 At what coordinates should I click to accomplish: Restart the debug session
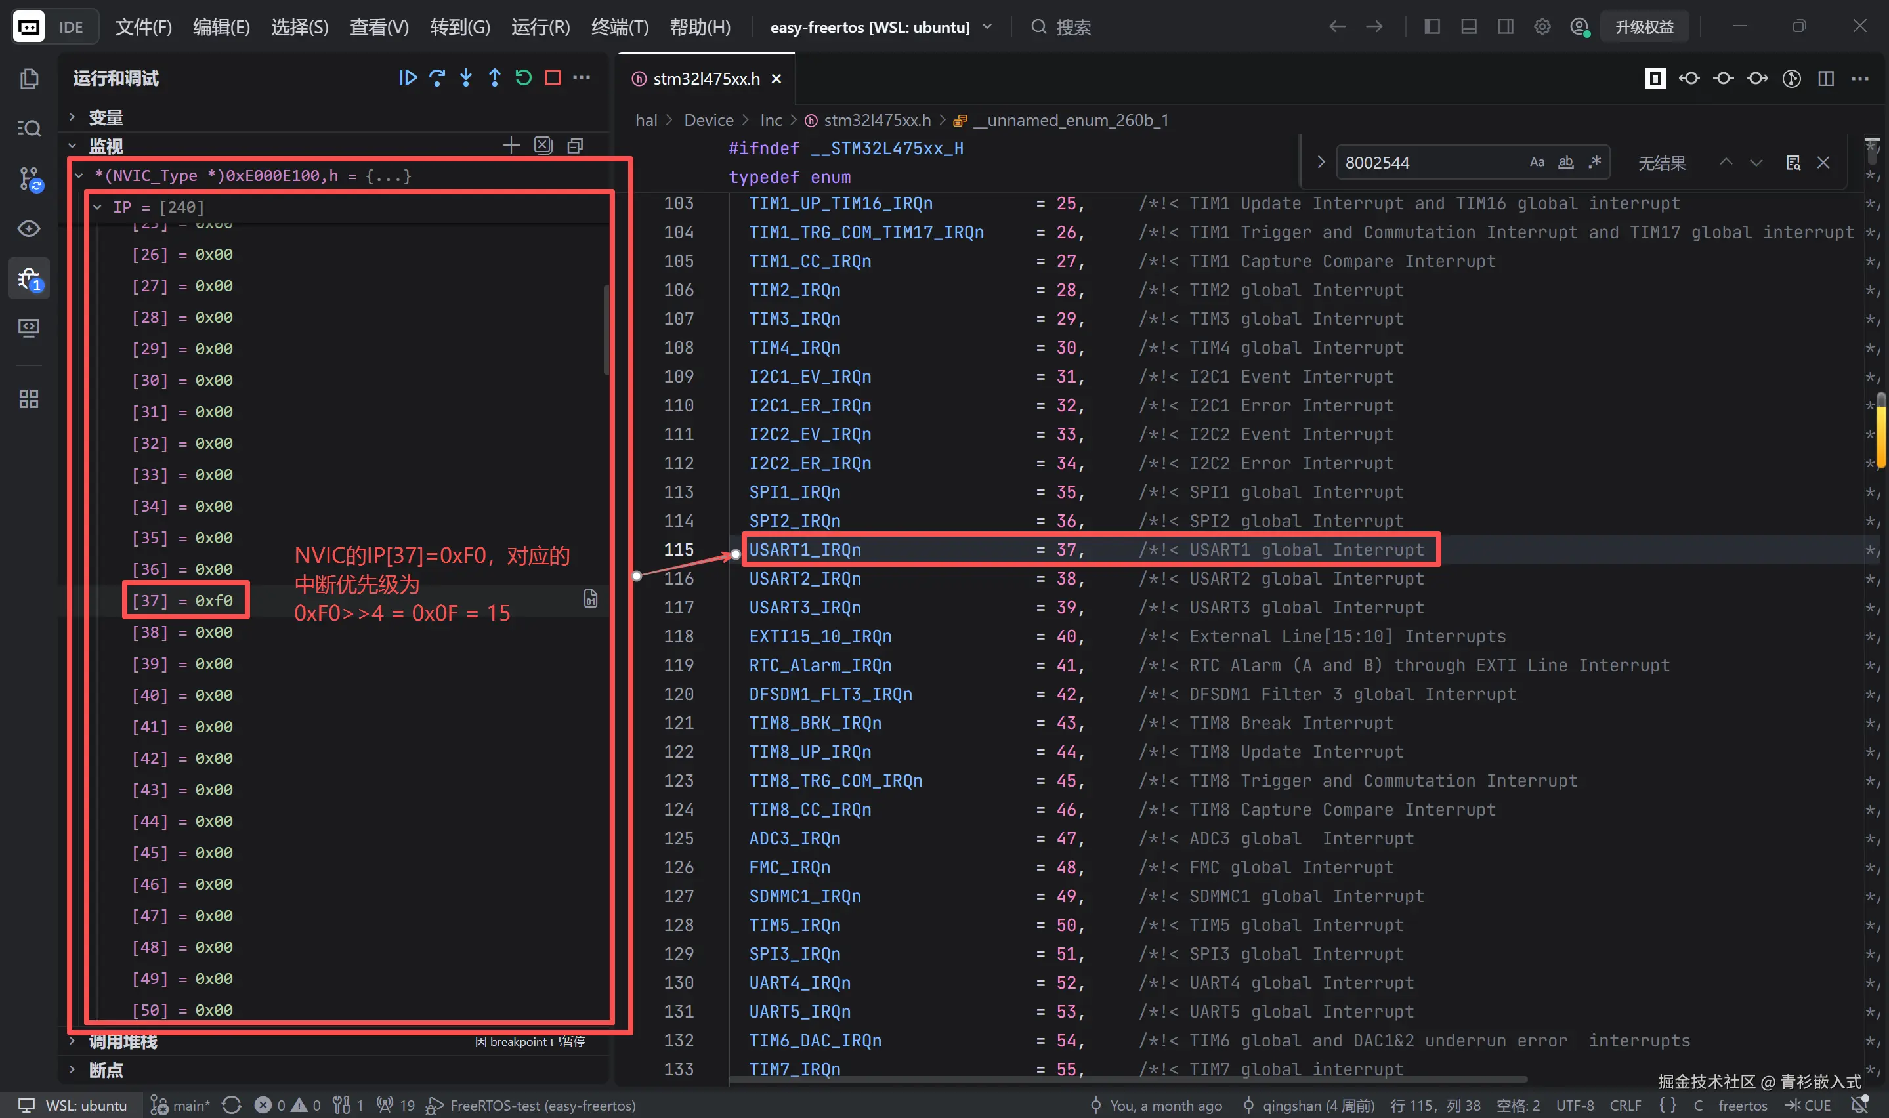tap(523, 77)
